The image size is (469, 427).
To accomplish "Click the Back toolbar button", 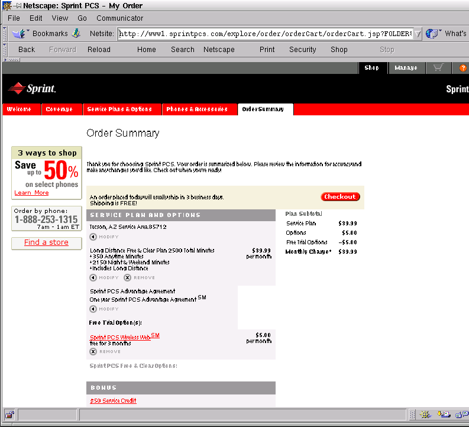I will click(27, 50).
